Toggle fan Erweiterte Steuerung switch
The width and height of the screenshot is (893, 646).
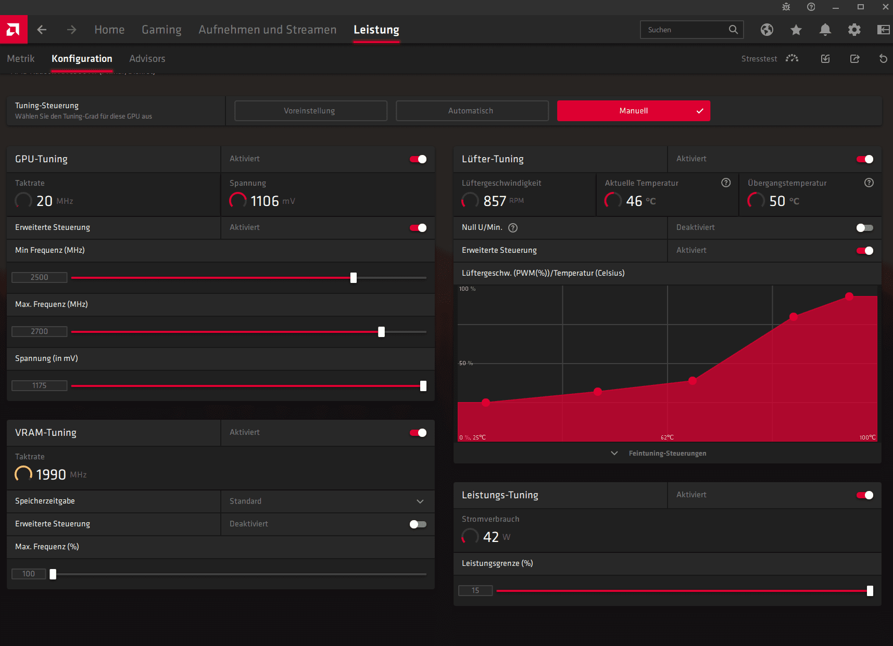click(865, 251)
